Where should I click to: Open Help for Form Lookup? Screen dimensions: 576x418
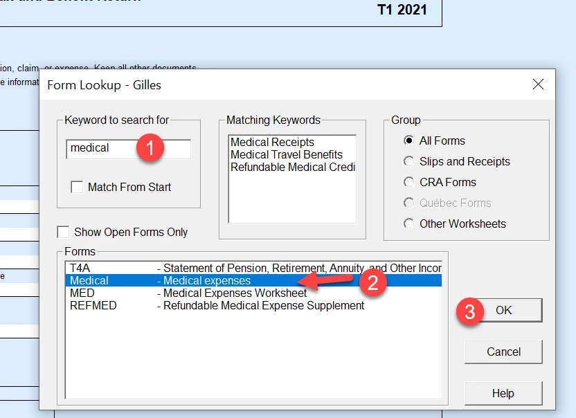[x=503, y=393]
